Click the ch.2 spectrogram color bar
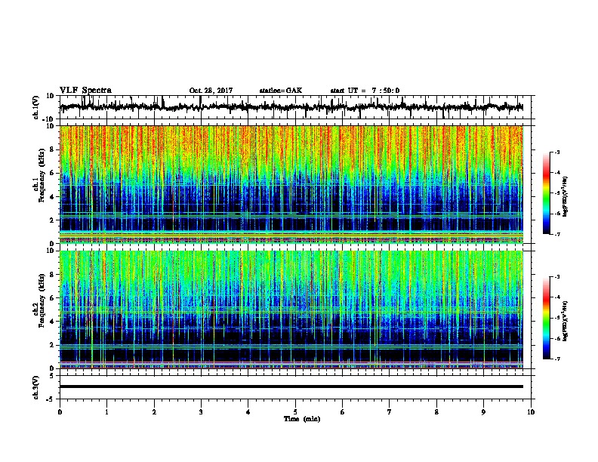Viewport: 598px width, 462px height. click(547, 318)
